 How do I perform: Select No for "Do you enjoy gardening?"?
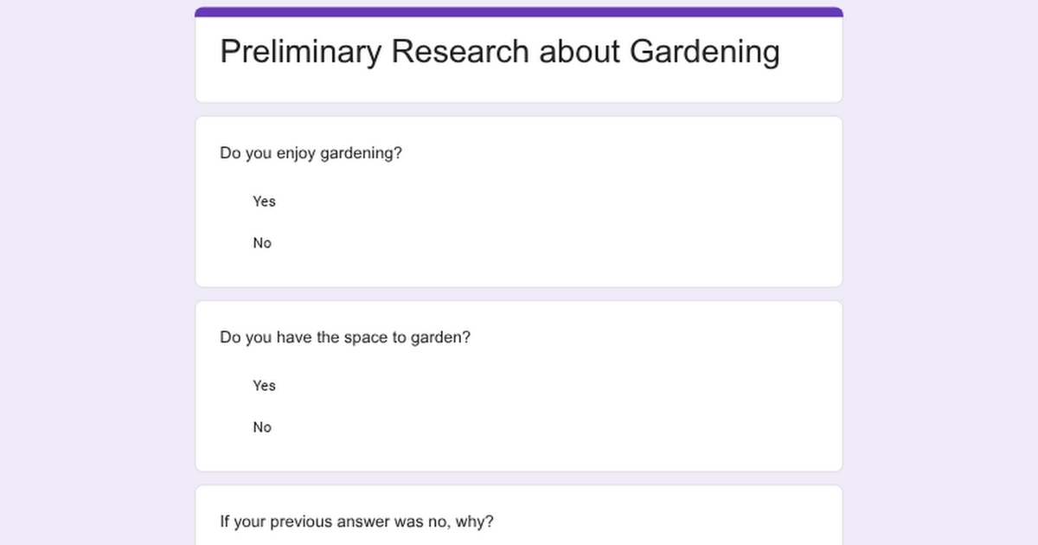262,243
